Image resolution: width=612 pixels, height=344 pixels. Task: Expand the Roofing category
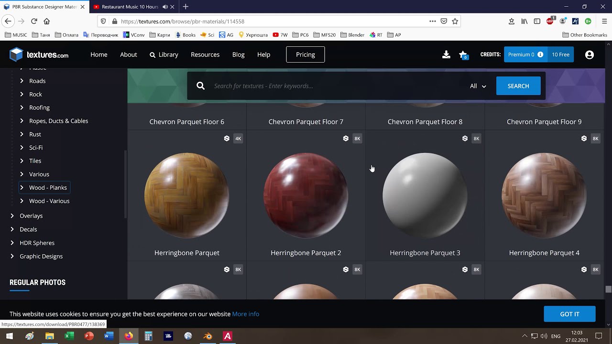tap(22, 107)
